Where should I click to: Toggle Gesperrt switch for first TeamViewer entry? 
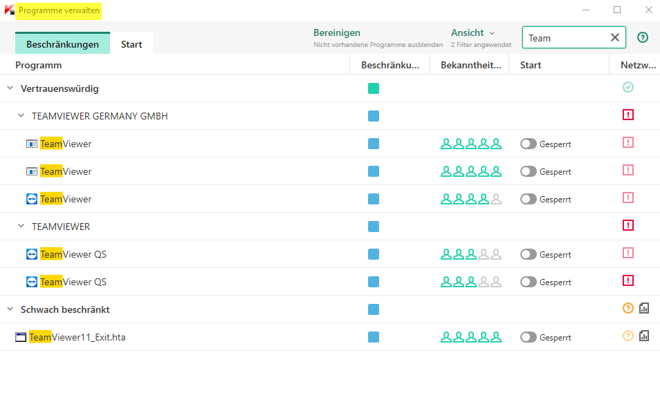529,144
